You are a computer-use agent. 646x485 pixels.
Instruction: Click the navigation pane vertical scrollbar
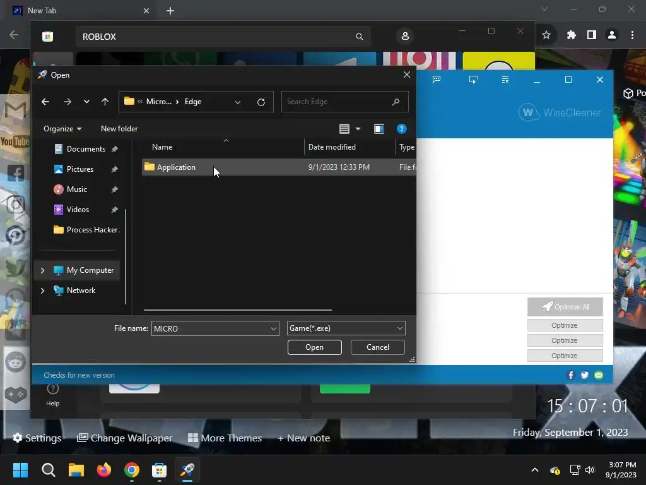126,256
